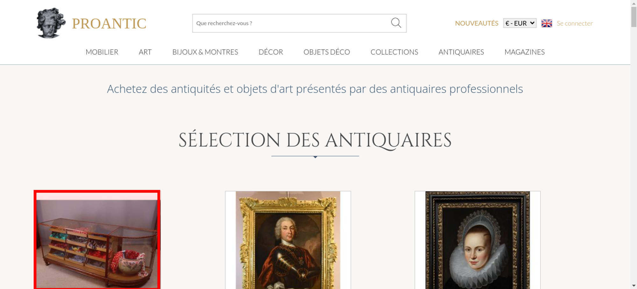Focus the Que recherchez-vous search field
This screenshot has width=637, height=289.
pyautogui.click(x=291, y=23)
